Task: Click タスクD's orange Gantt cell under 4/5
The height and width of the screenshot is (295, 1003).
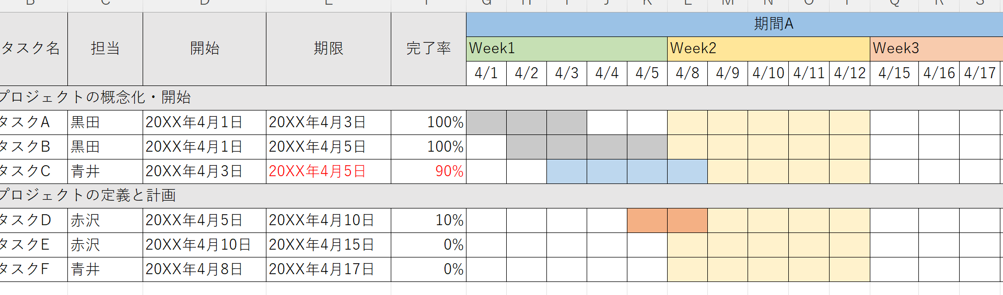Action: (x=647, y=220)
